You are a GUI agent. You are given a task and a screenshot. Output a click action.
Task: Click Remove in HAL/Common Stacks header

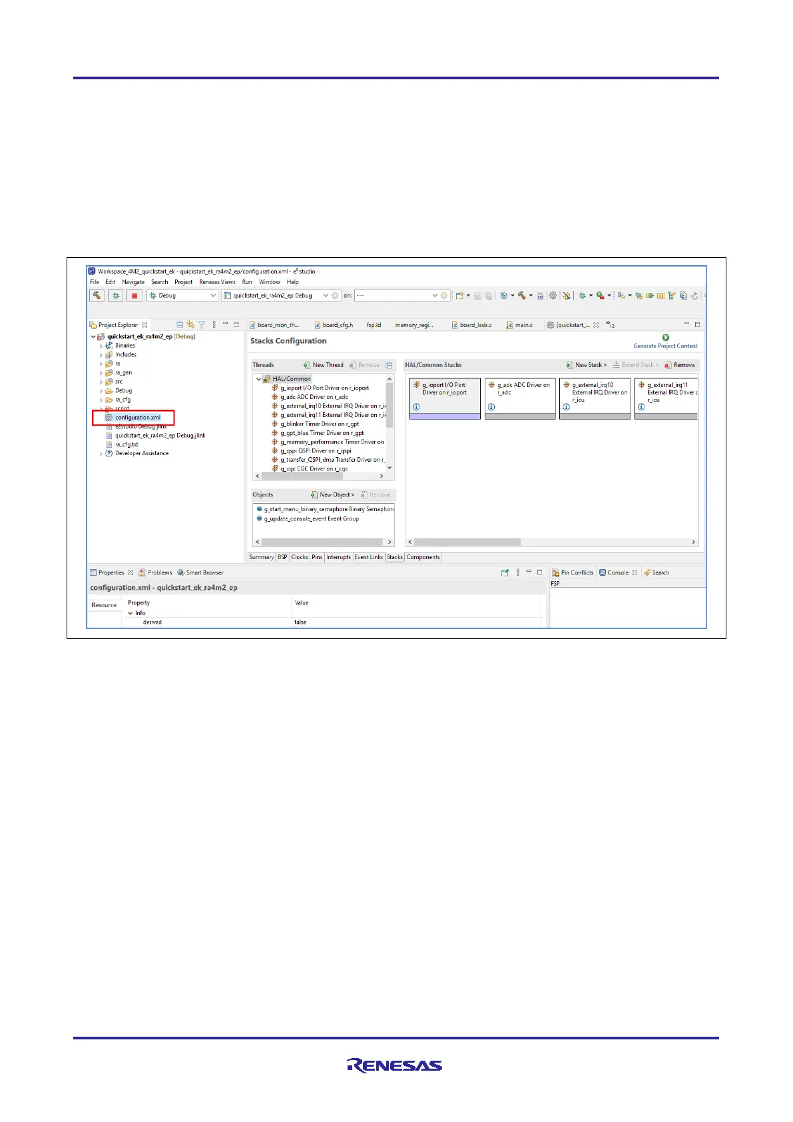(x=680, y=365)
